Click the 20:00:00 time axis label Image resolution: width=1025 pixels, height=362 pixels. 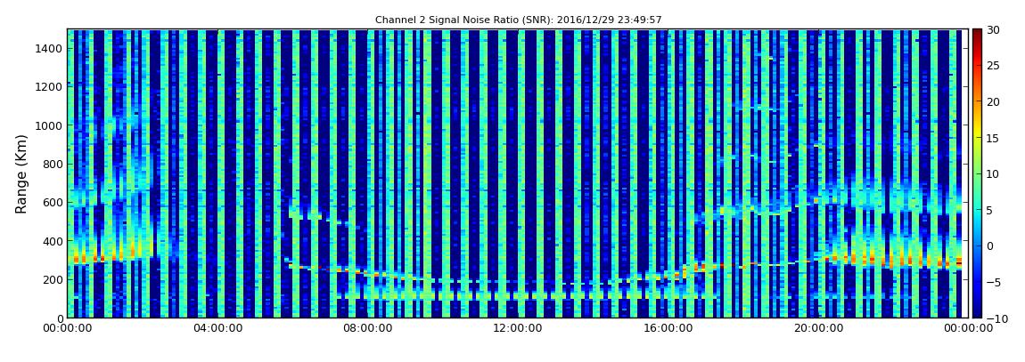(816, 329)
